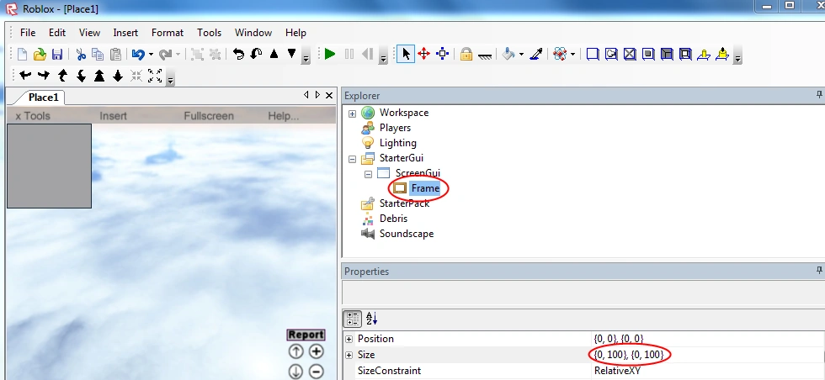Expand the Position property
Image resolution: width=825 pixels, height=380 pixels.
(x=349, y=339)
